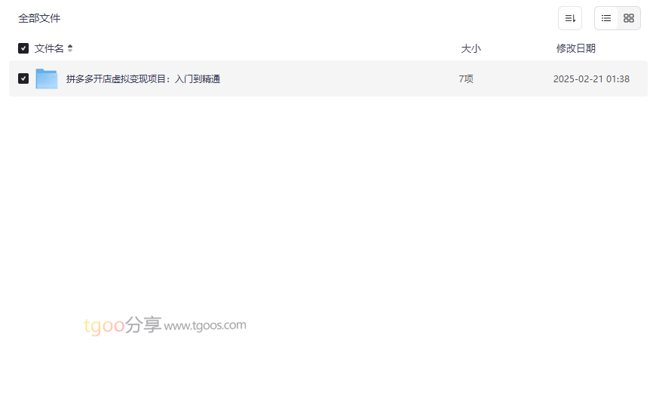This screenshot has height=406, width=659.
Task: Click the 分享 characters in the watermark
Action: 143,324
